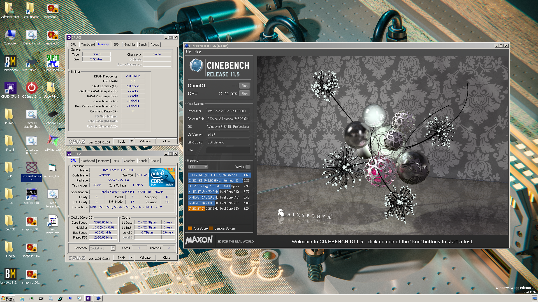
Task: Click Close button in lower CPU-Z window
Action: coord(167,258)
